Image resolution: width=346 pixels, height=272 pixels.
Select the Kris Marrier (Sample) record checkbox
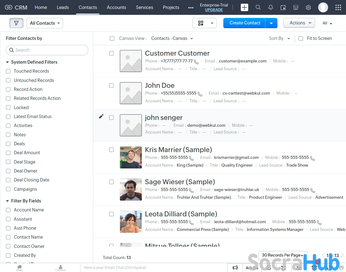[x=111, y=150]
